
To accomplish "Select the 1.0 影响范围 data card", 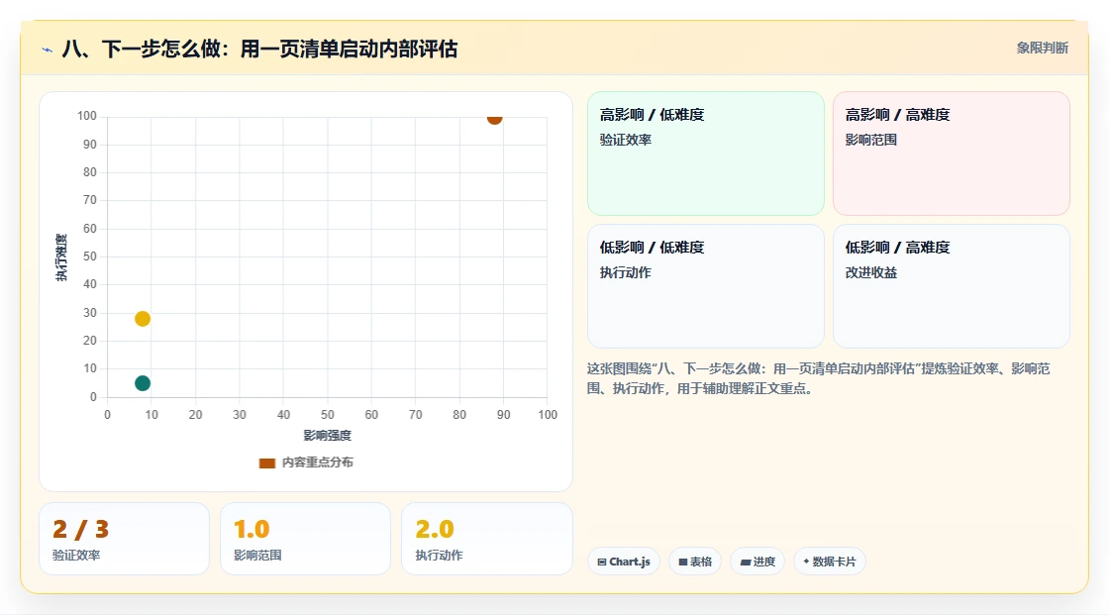I will tap(306, 540).
